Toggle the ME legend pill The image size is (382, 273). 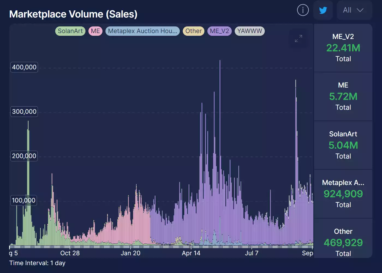pyautogui.click(x=95, y=31)
